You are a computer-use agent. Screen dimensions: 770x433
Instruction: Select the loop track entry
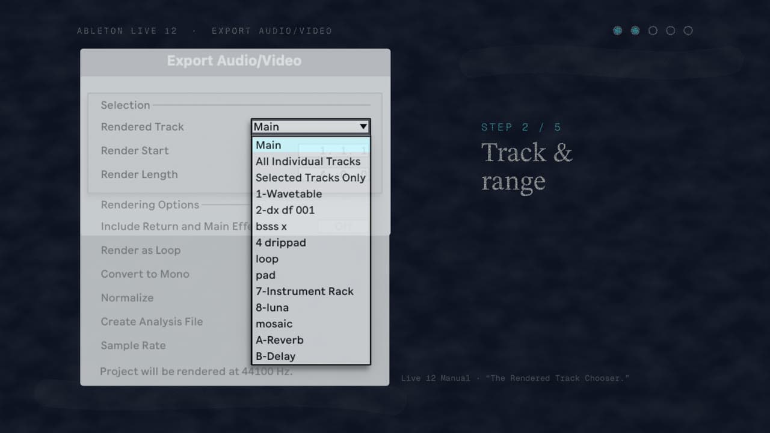pyautogui.click(x=310, y=259)
